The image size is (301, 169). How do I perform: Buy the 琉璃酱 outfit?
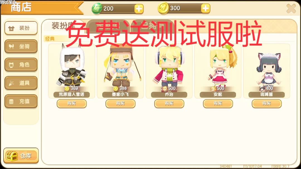tap(267, 104)
